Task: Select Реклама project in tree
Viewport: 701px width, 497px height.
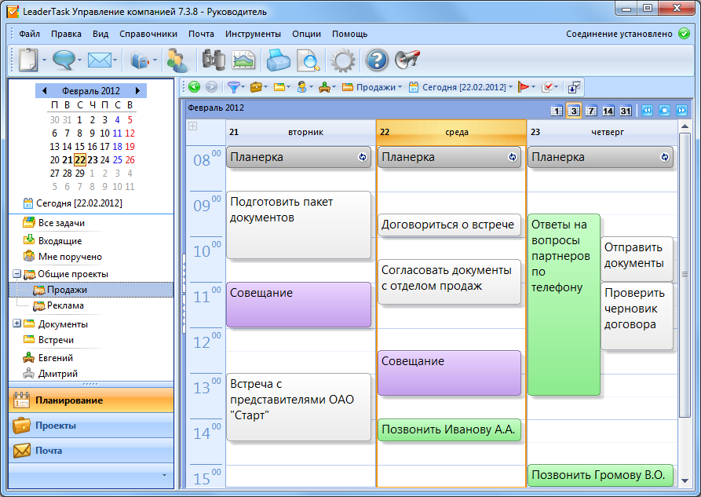Action: tap(65, 305)
